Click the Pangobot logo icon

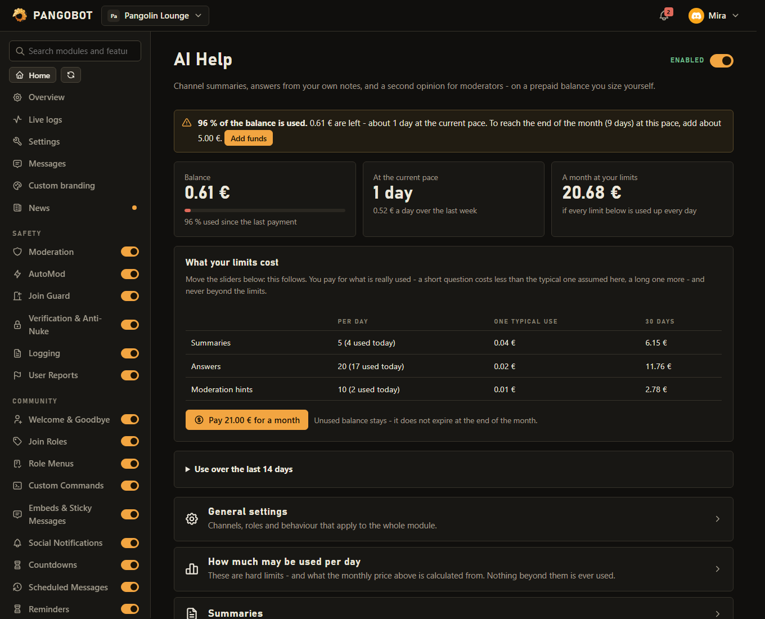tap(20, 15)
